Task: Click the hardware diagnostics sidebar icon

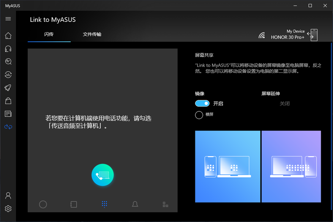Action: pos(8,61)
